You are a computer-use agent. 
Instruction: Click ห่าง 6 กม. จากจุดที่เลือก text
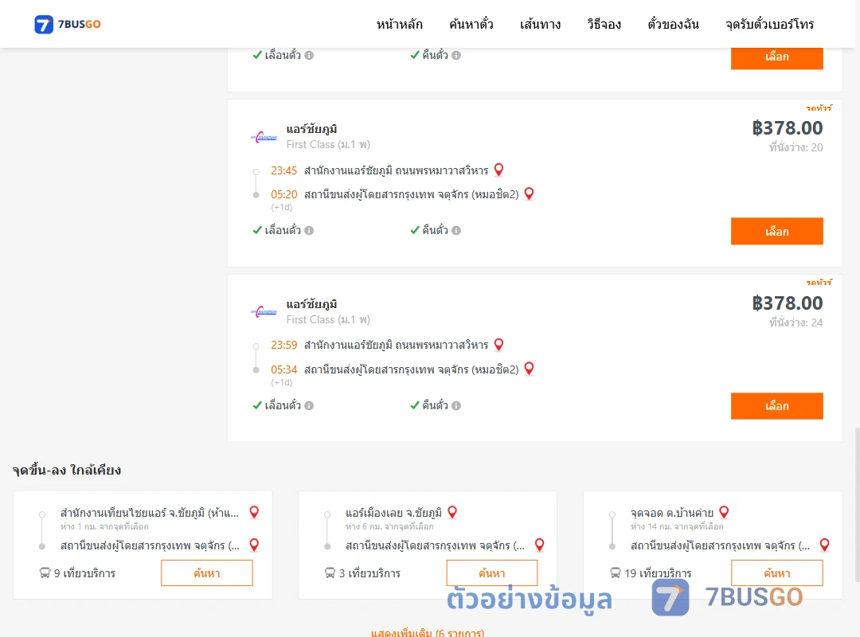click(389, 526)
